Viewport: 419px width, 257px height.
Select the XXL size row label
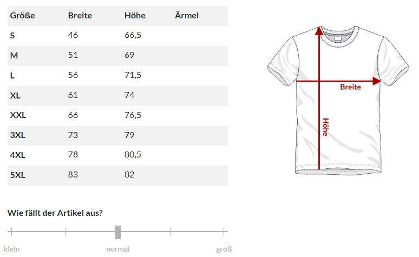18,115
